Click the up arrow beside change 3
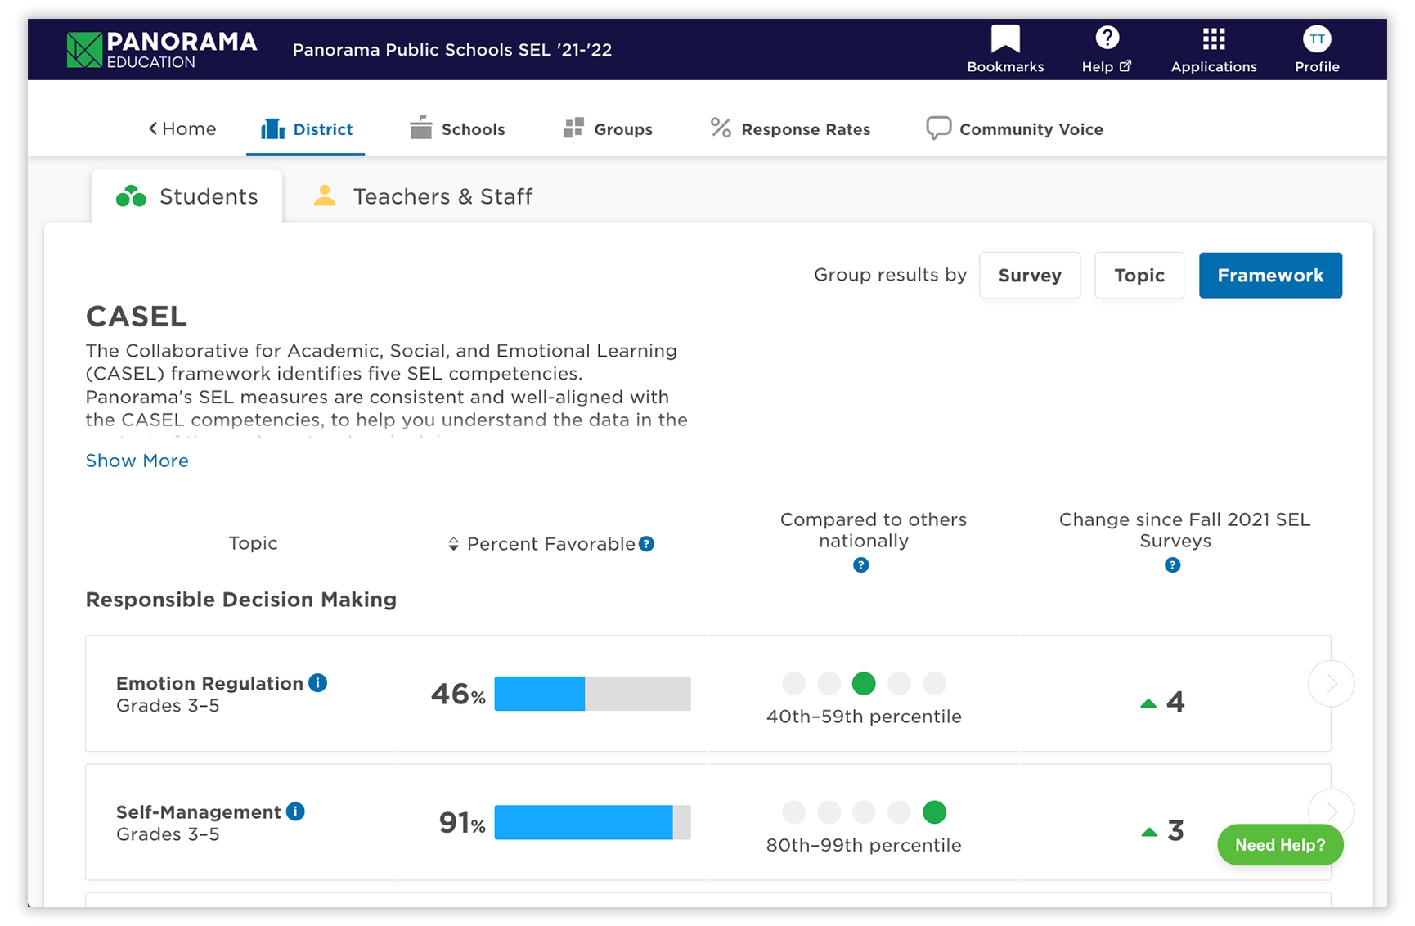Viewport: 1415px width, 926px height. (x=1149, y=832)
